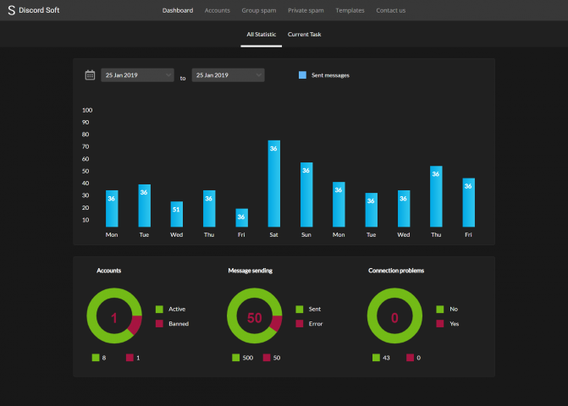
Task: Toggle the Sent messages legend swatch
Action: coord(302,75)
